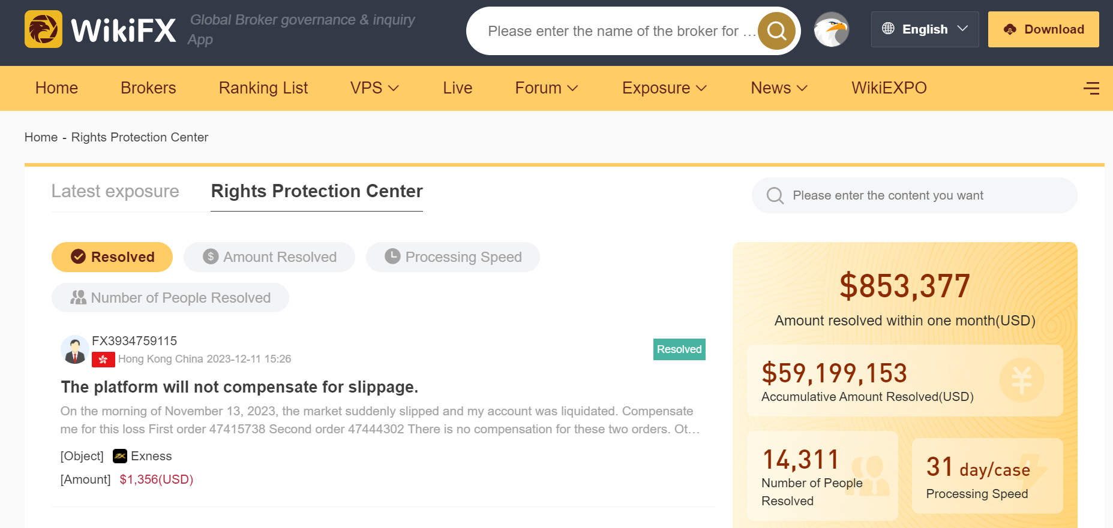The image size is (1113, 528).
Task: Go to Home in navigation bar
Action: click(x=56, y=88)
